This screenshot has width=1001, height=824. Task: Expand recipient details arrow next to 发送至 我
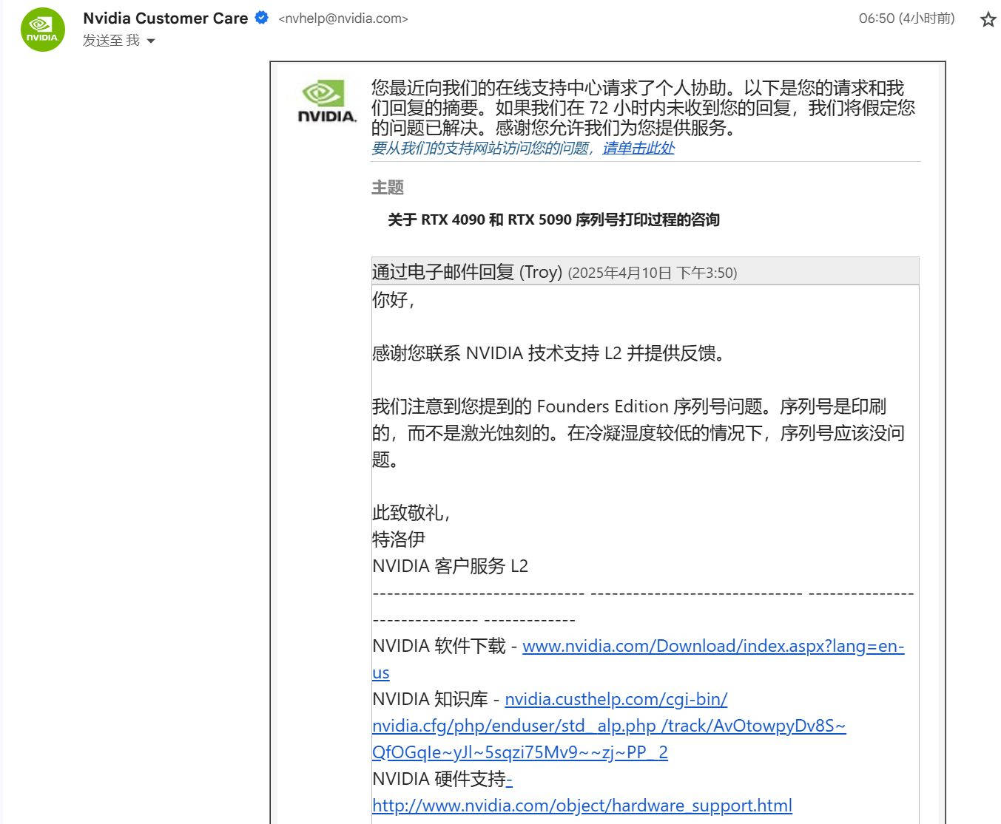(x=151, y=41)
